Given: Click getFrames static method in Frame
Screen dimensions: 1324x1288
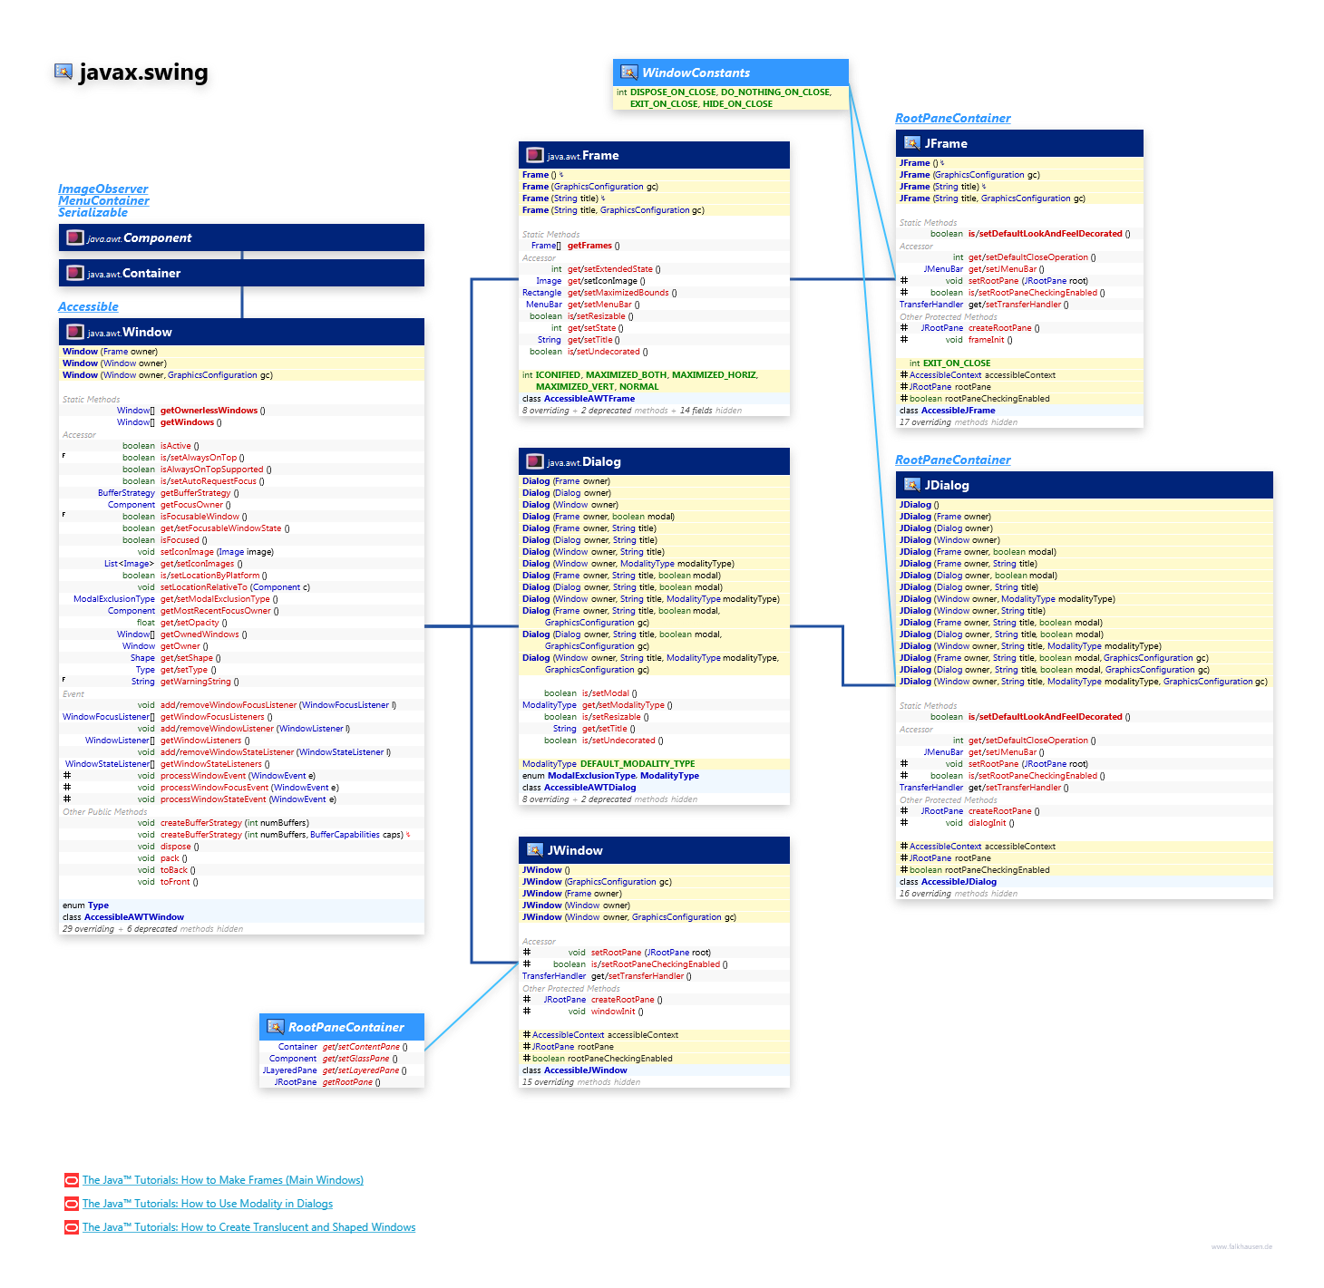Looking at the screenshot, I should click(589, 246).
